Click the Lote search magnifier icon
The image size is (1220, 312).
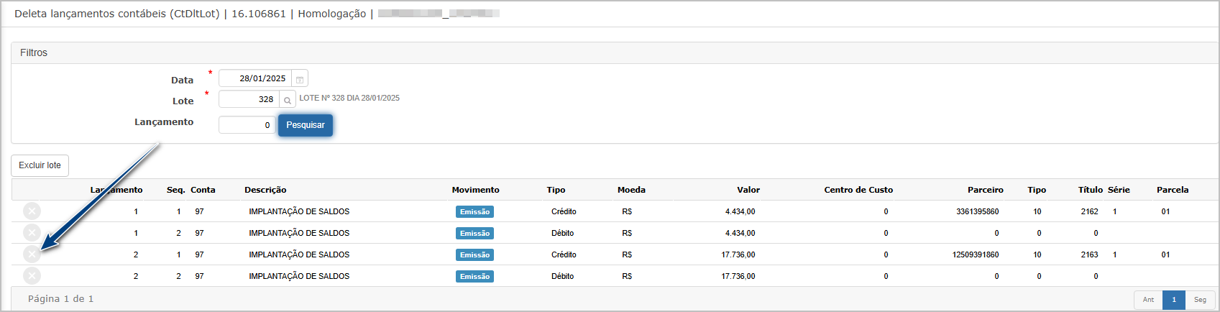tap(288, 100)
